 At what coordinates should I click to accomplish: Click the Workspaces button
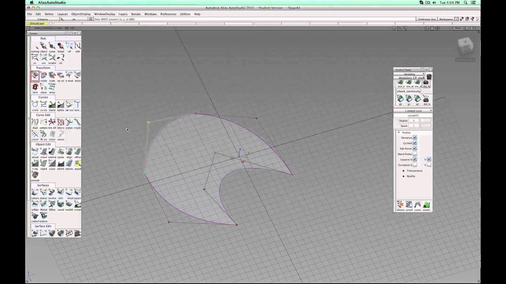(x=446, y=19)
